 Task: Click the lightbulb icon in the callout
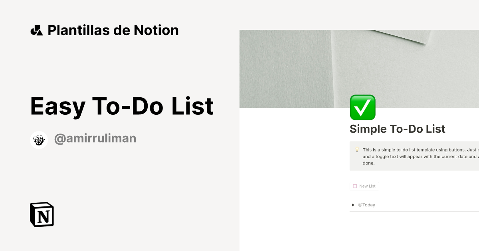point(356,150)
